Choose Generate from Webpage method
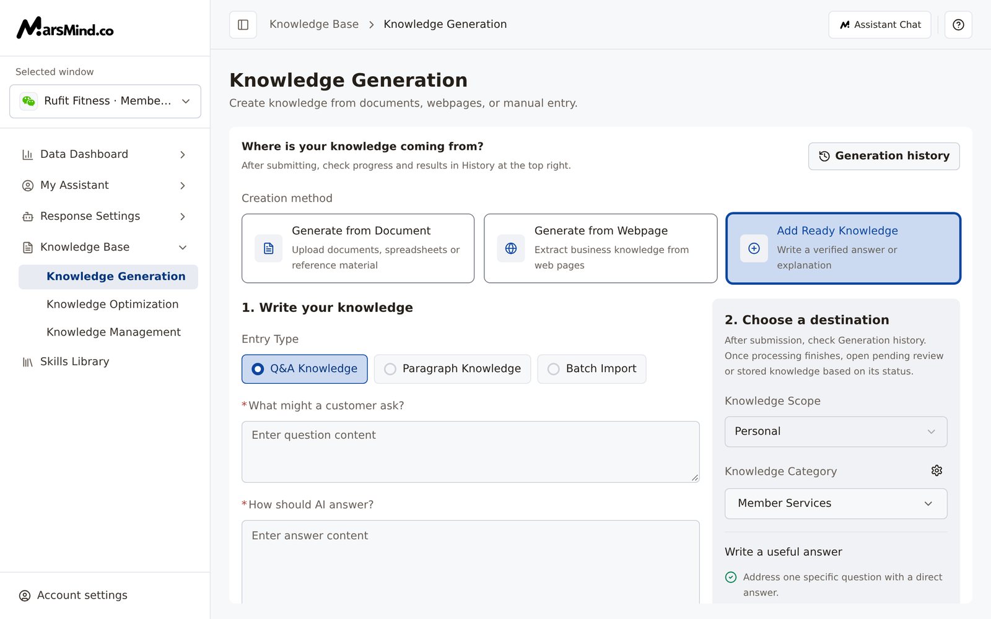Image resolution: width=991 pixels, height=619 pixels. coord(600,248)
